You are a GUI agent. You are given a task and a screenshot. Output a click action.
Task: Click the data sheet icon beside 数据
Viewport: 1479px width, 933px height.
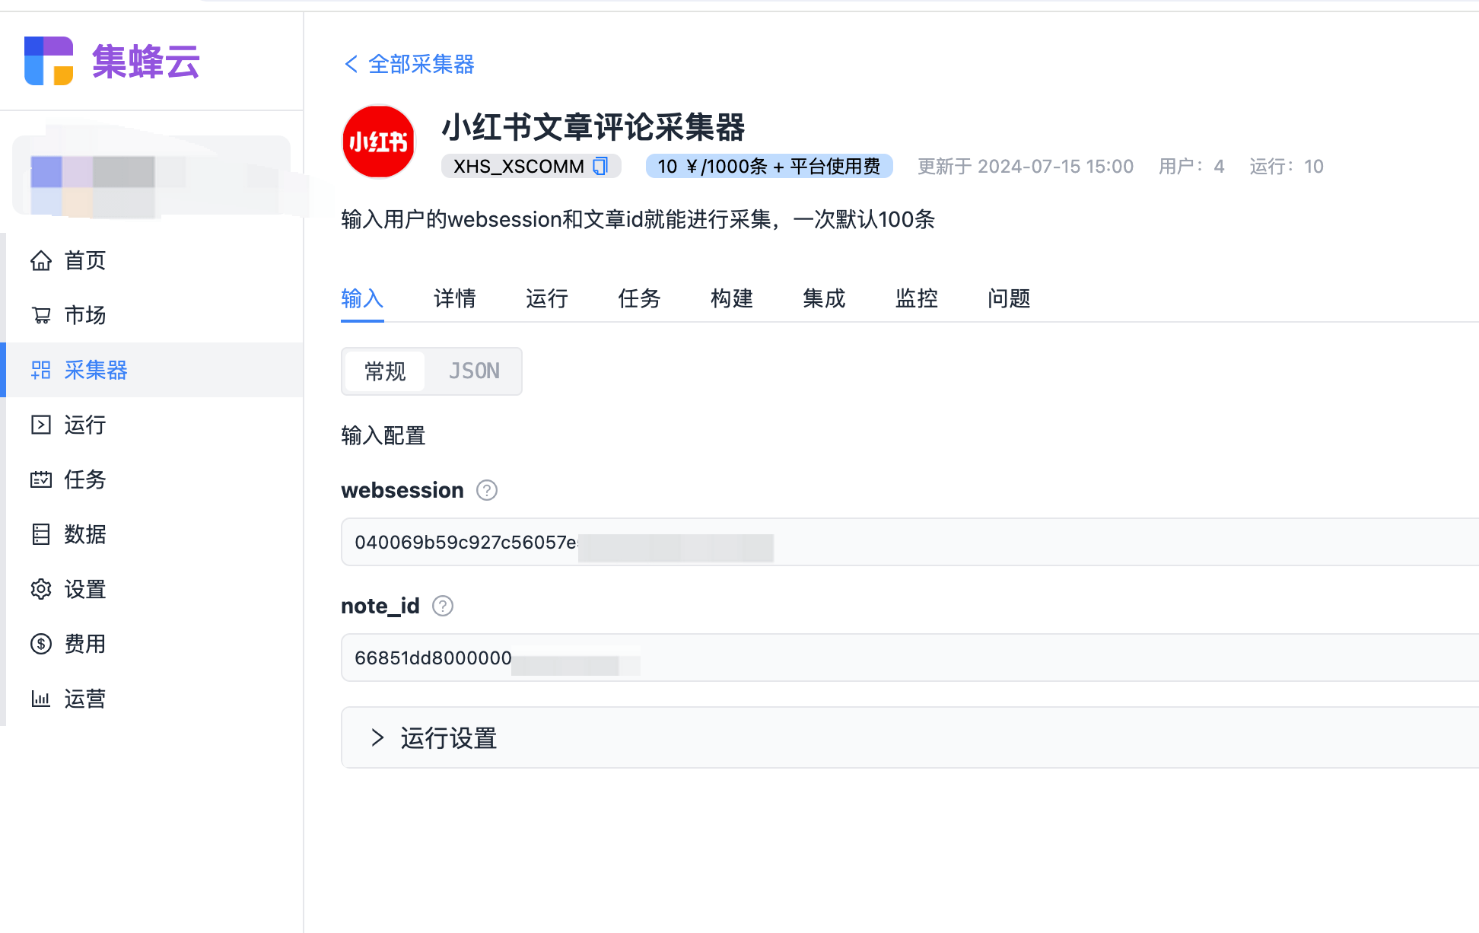pyautogui.click(x=41, y=534)
